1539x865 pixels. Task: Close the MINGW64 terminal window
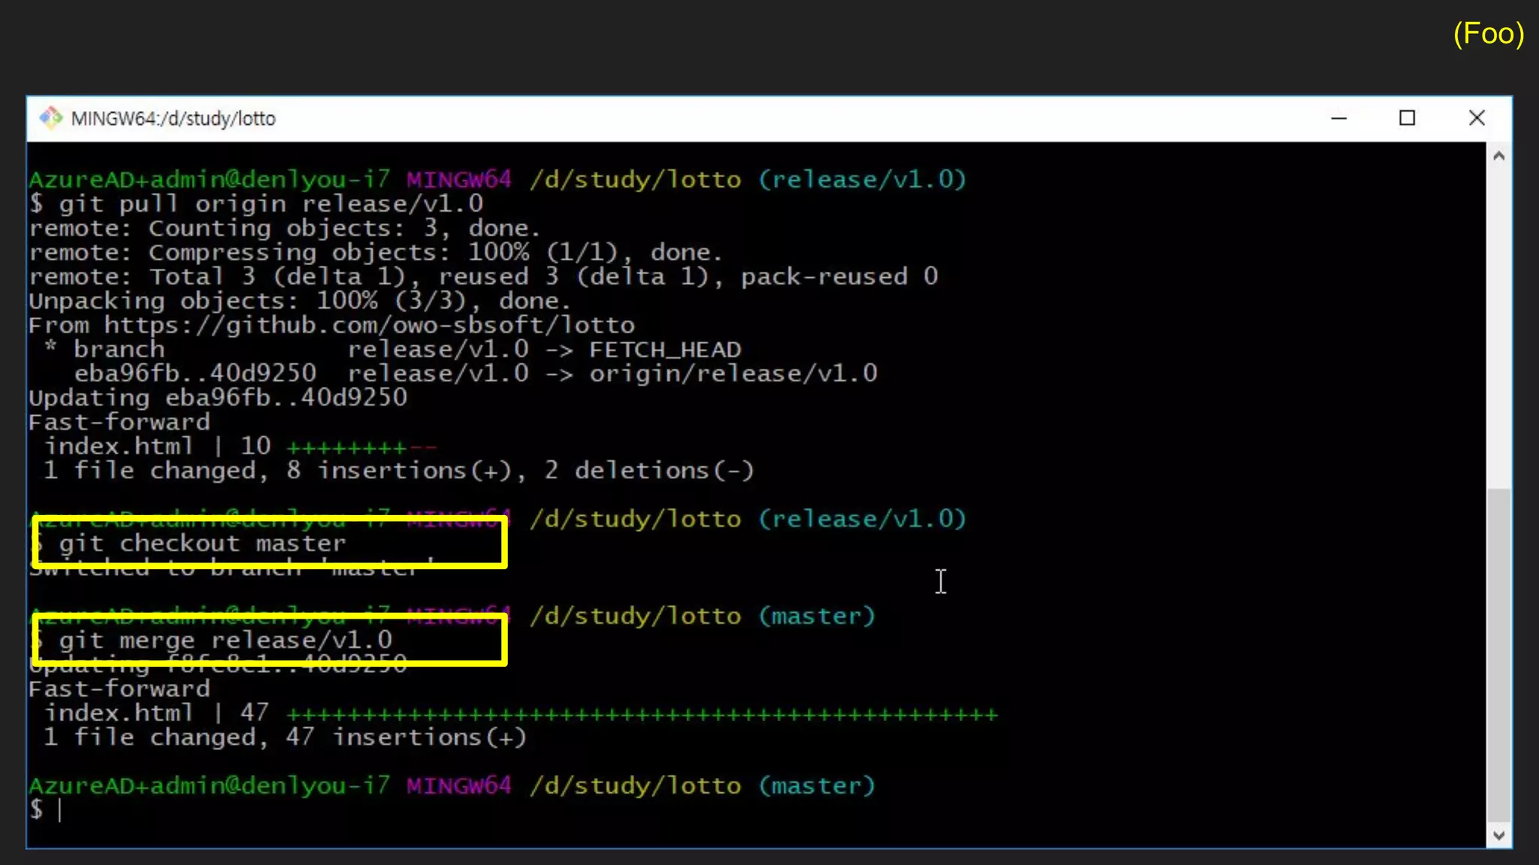pos(1477,118)
